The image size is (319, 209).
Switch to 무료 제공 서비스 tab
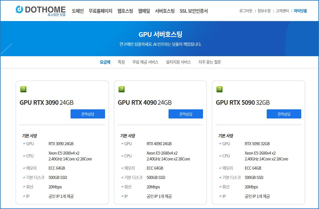[x=145, y=62]
